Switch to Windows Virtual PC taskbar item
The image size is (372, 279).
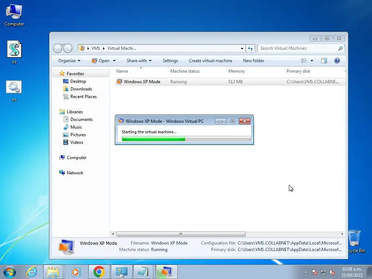(166, 272)
